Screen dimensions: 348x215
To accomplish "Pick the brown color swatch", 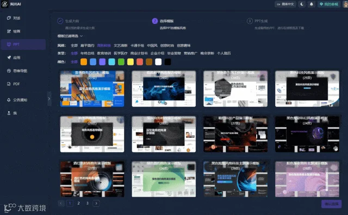I will pyautogui.click(x=149, y=62).
